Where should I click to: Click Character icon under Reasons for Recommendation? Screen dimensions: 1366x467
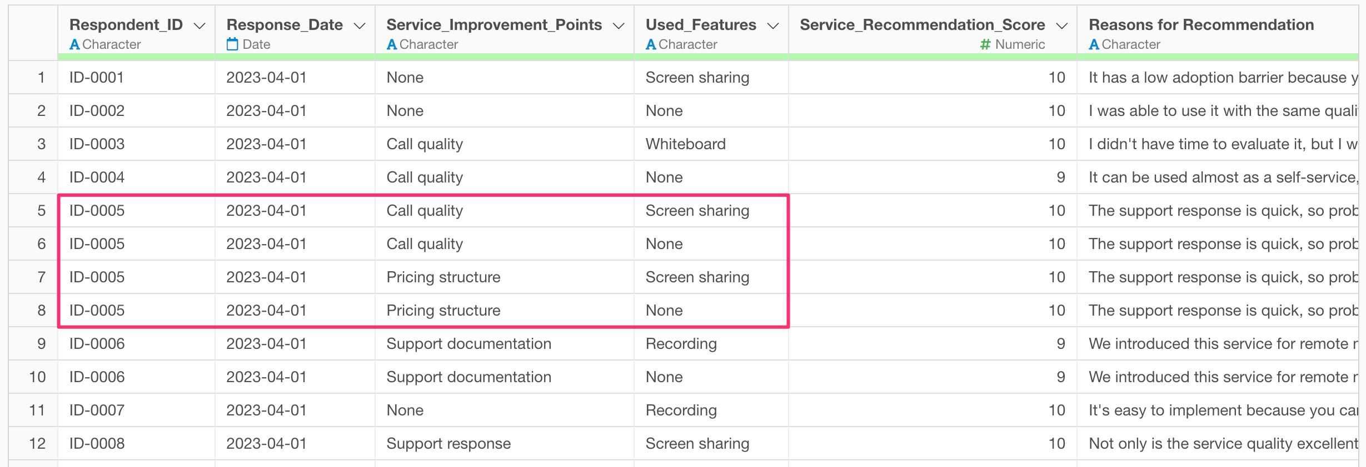(x=1094, y=44)
